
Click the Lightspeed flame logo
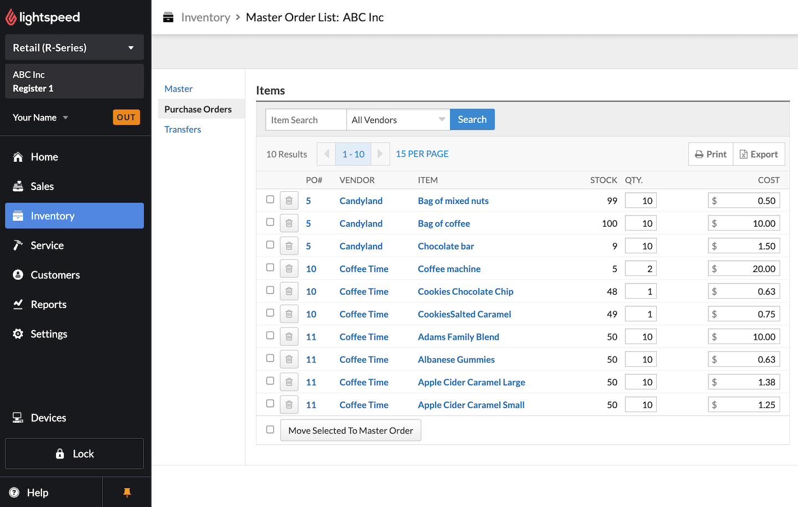(11, 18)
